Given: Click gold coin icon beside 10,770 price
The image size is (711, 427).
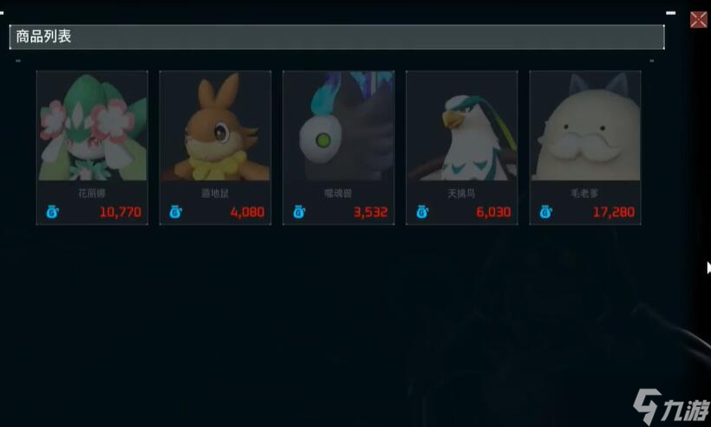Looking at the screenshot, I should tap(53, 212).
